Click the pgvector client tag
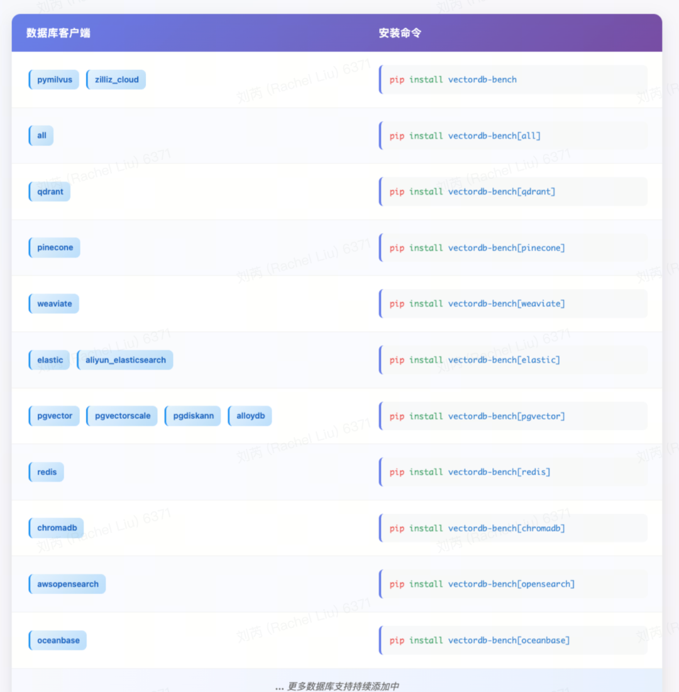The width and height of the screenshot is (679, 692). tap(54, 415)
